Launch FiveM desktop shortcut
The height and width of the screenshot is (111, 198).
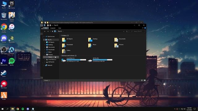pyautogui.click(x=4, y=96)
